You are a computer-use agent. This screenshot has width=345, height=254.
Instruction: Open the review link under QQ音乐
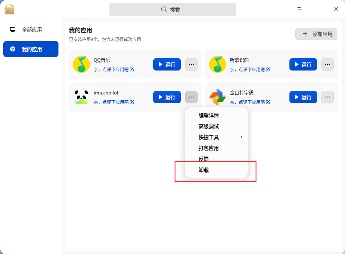pyautogui.click(x=114, y=69)
